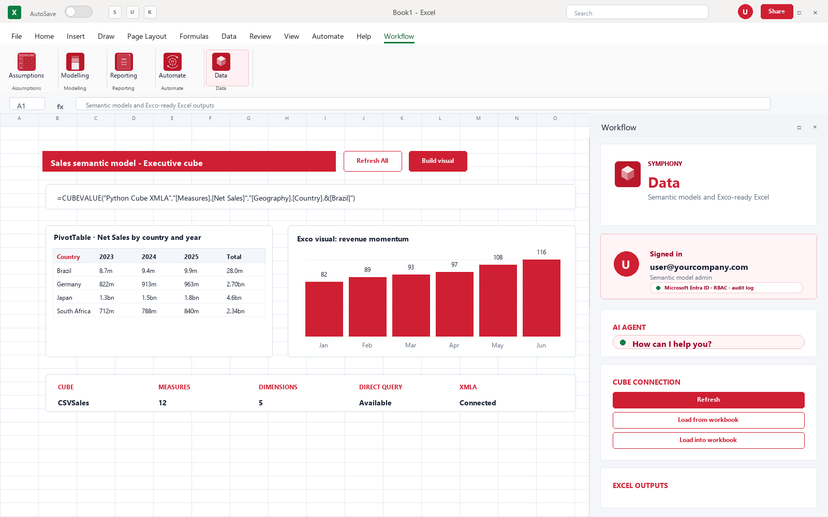Select the Germany row in PivotTable

(159, 284)
